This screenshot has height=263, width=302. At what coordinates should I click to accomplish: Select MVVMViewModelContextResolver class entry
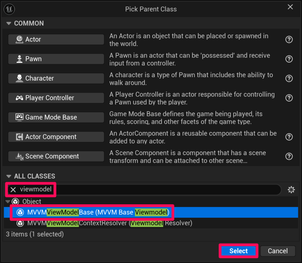click(x=109, y=223)
